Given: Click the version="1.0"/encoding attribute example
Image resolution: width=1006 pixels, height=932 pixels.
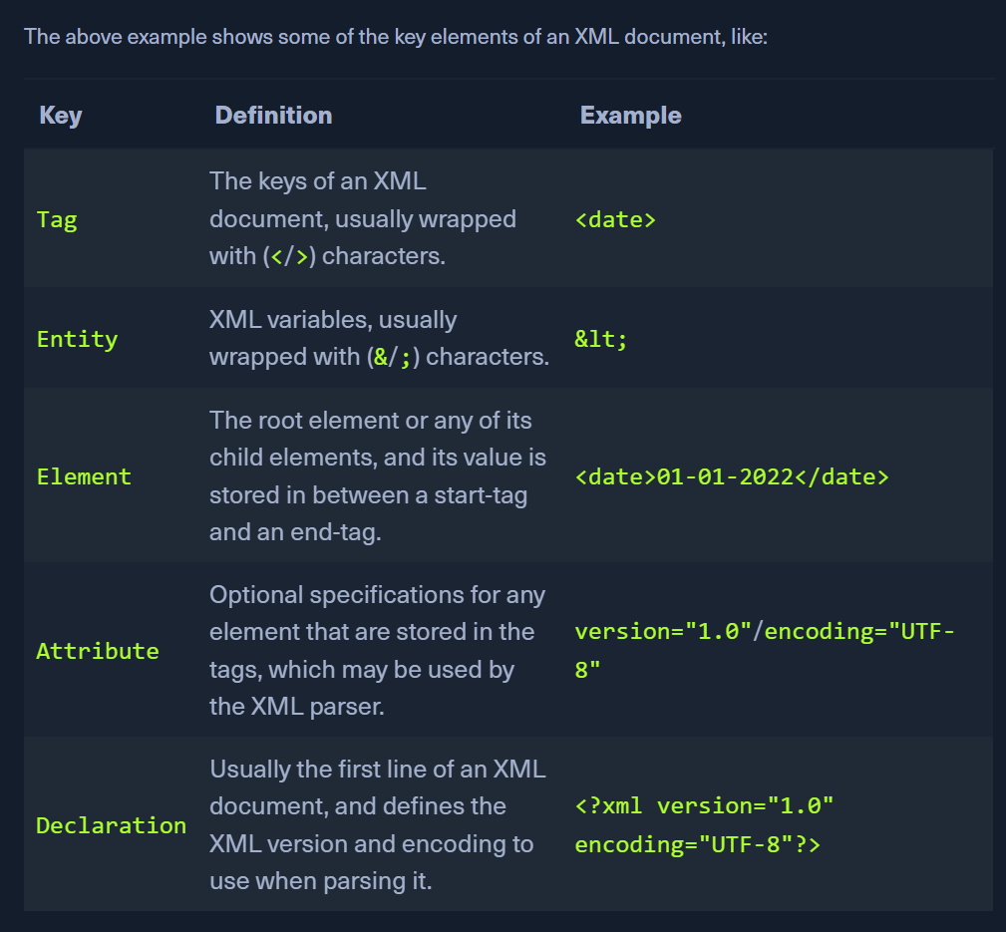Looking at the screenshot, I should click(765, 651).
